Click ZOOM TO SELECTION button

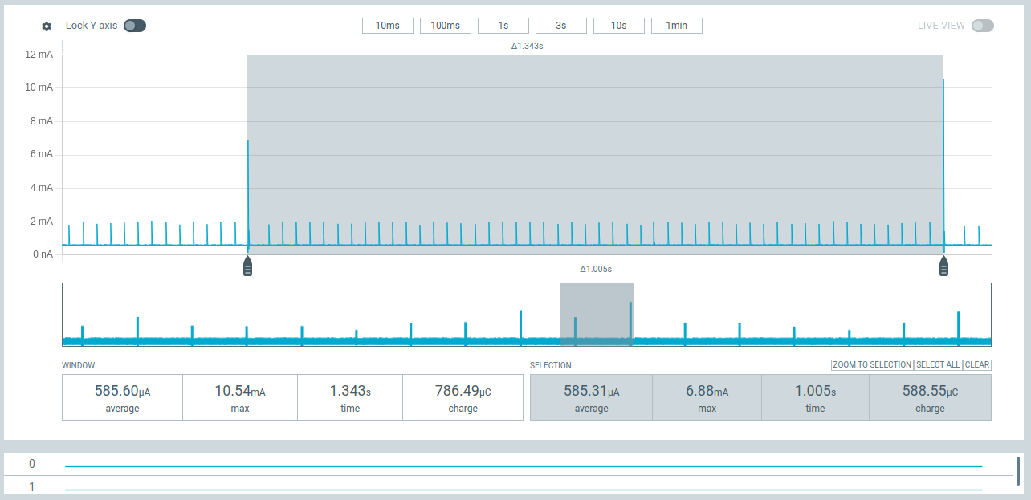click(x=872, y=365)
